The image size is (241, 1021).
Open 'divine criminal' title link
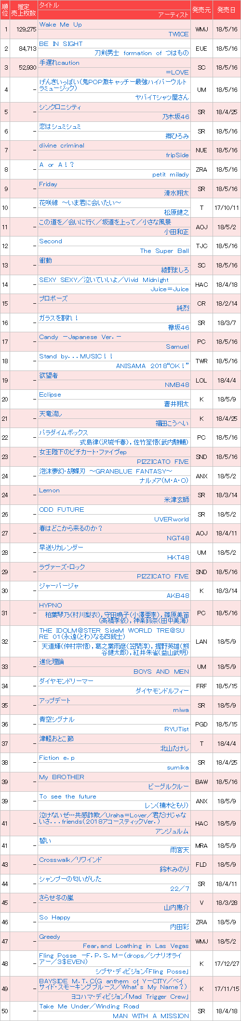[x=62, y=146]
